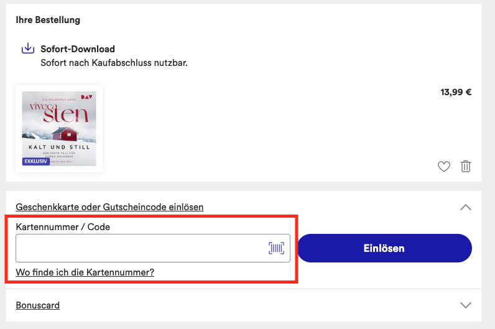Focus the Kartennummer / Code input field
Screen dimensions: 495x329
click(153, 248)
